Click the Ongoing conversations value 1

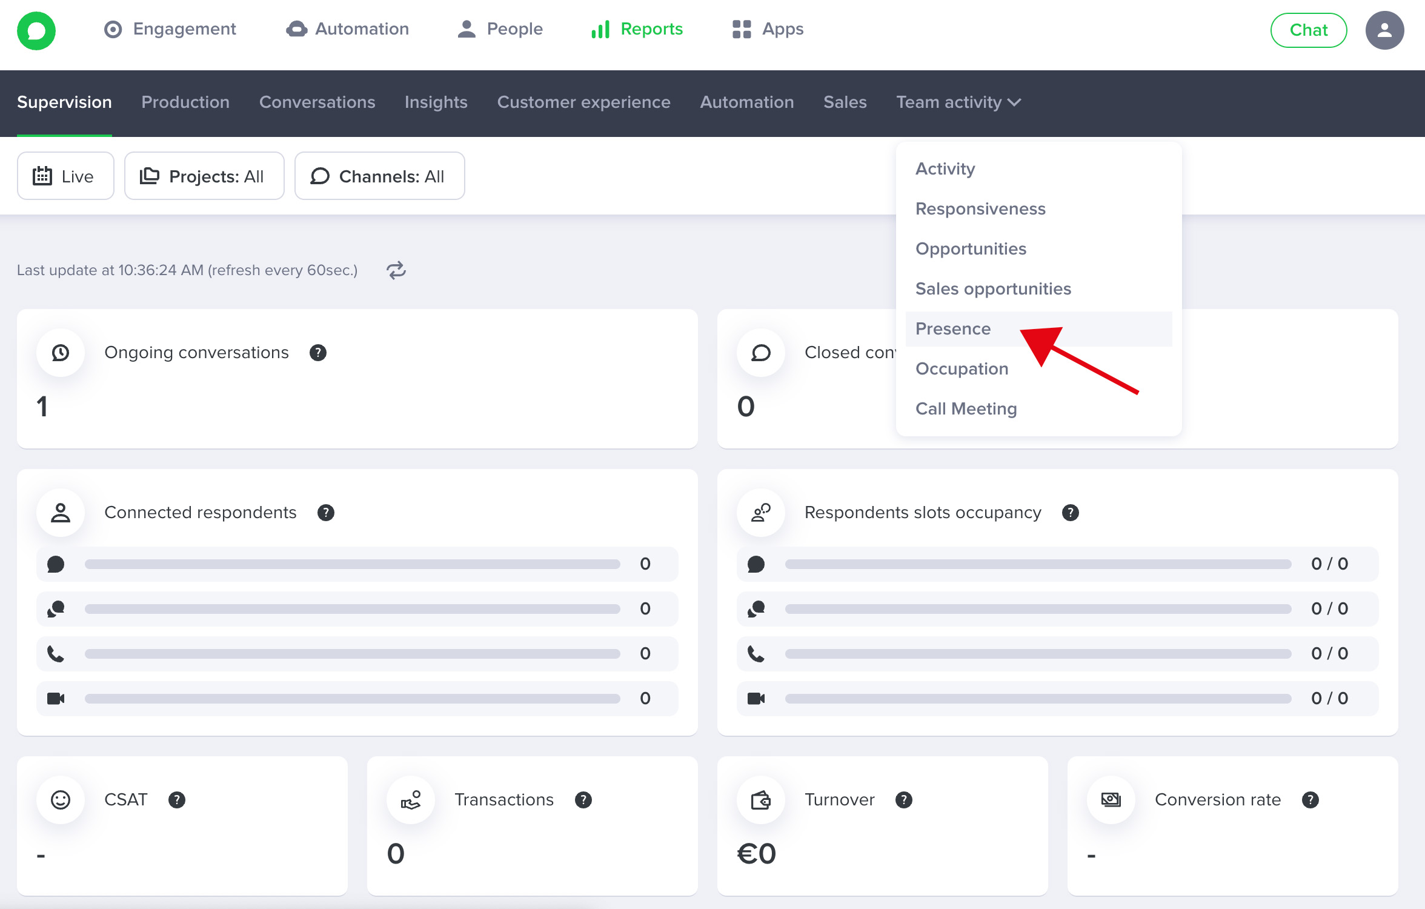42,406
